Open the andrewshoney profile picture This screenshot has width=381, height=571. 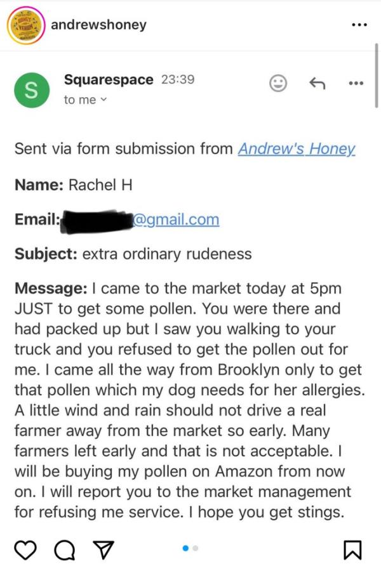(x=25, y=25)
